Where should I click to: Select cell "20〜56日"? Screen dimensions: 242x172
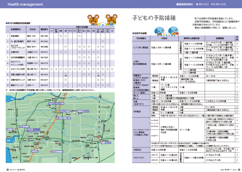210,76
